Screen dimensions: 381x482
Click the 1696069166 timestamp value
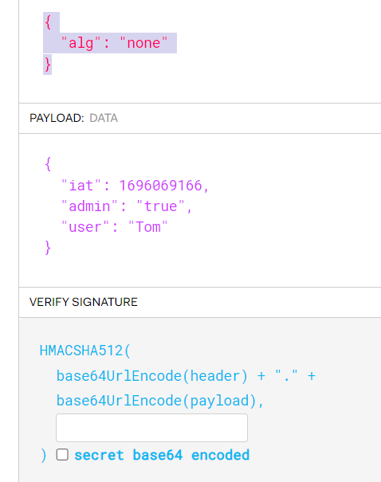tap(160, 186)
